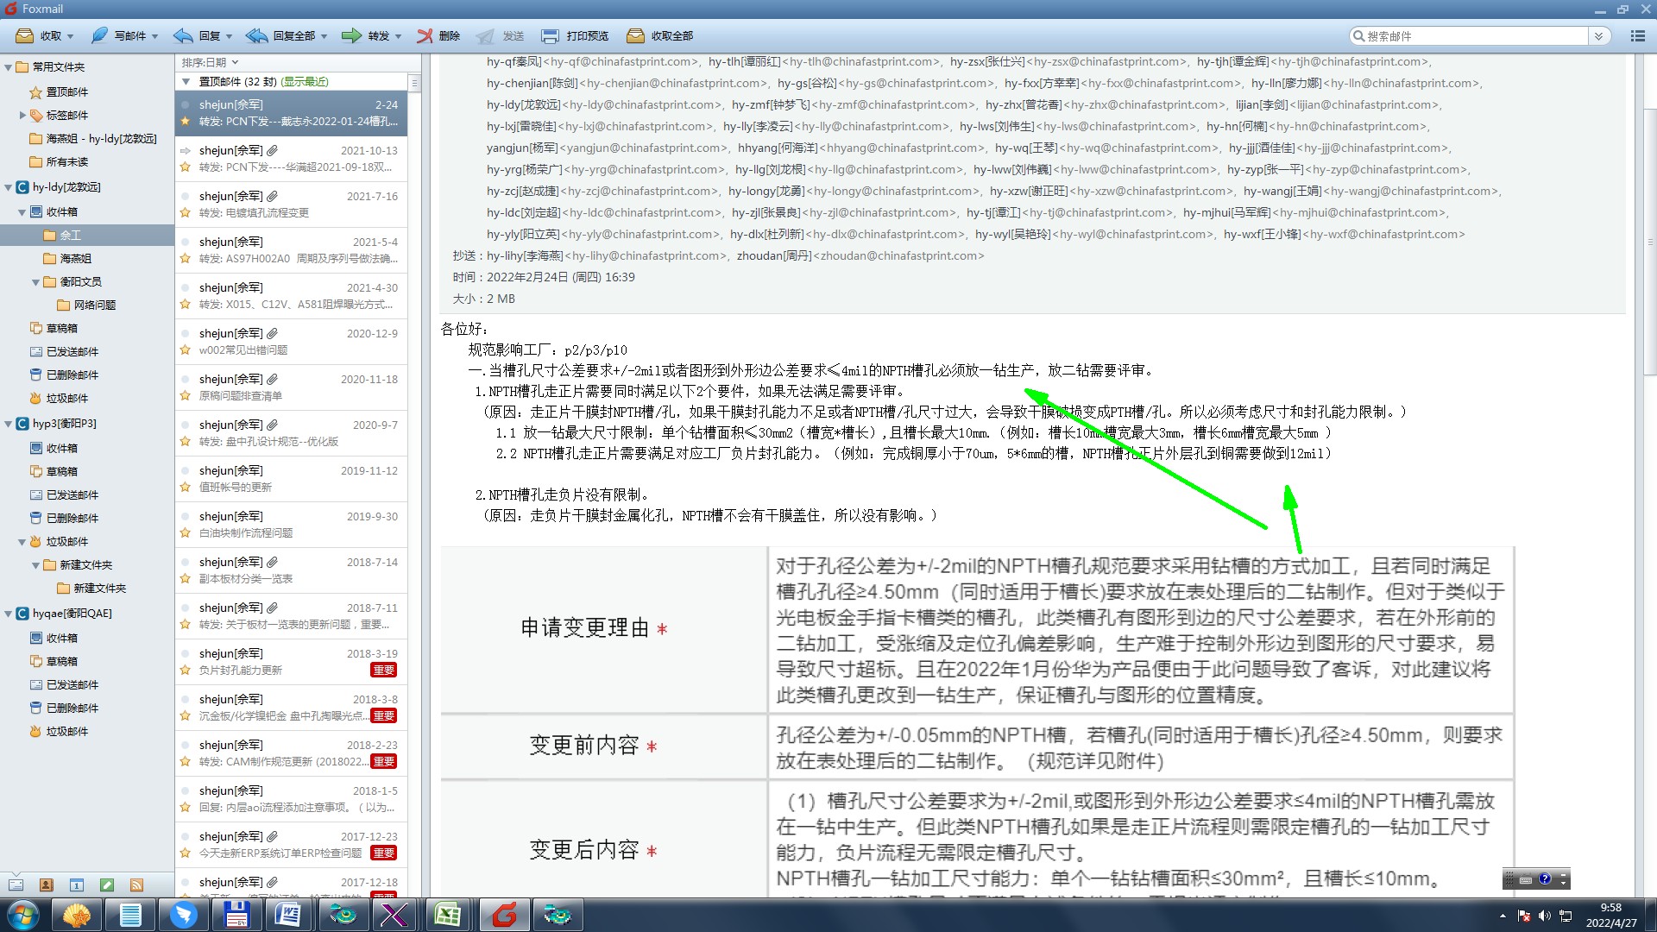Click the Delete (删除) toolbar button
1657x932 pixels.
(438, 35)
